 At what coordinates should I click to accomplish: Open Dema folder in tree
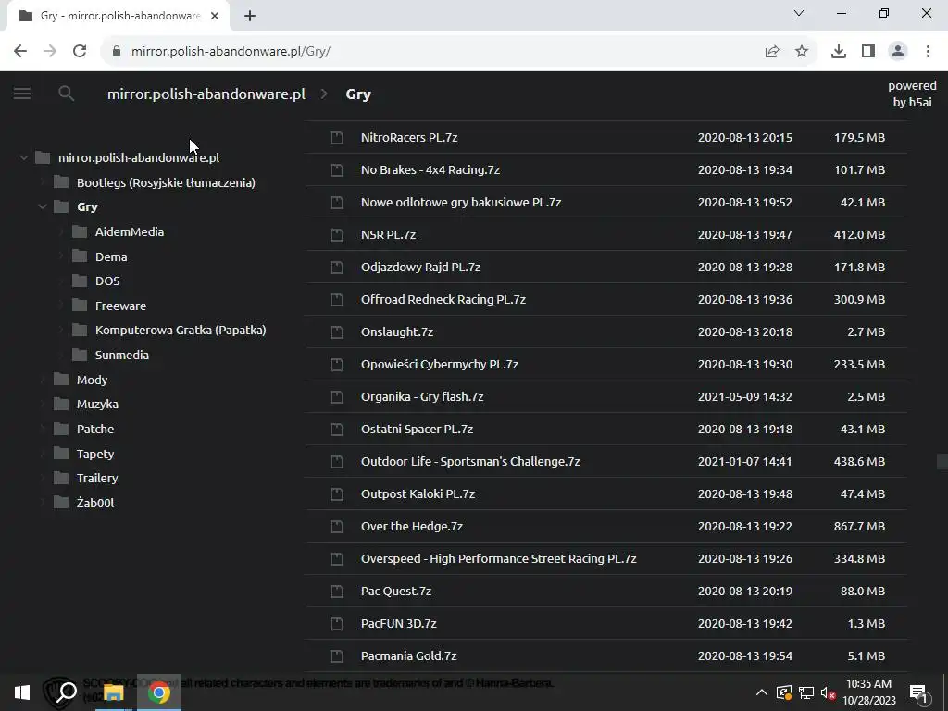pos(111,256)
